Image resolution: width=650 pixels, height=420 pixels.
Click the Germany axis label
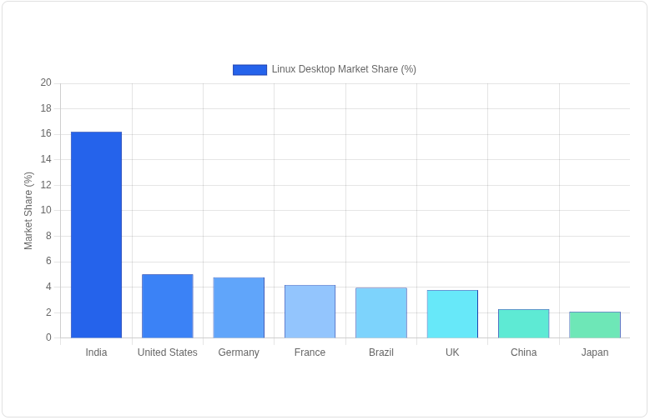[239, 352]
